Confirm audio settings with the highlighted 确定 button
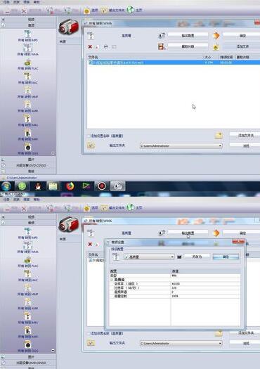This screenshot has width=260, height=369. [226, 257]
